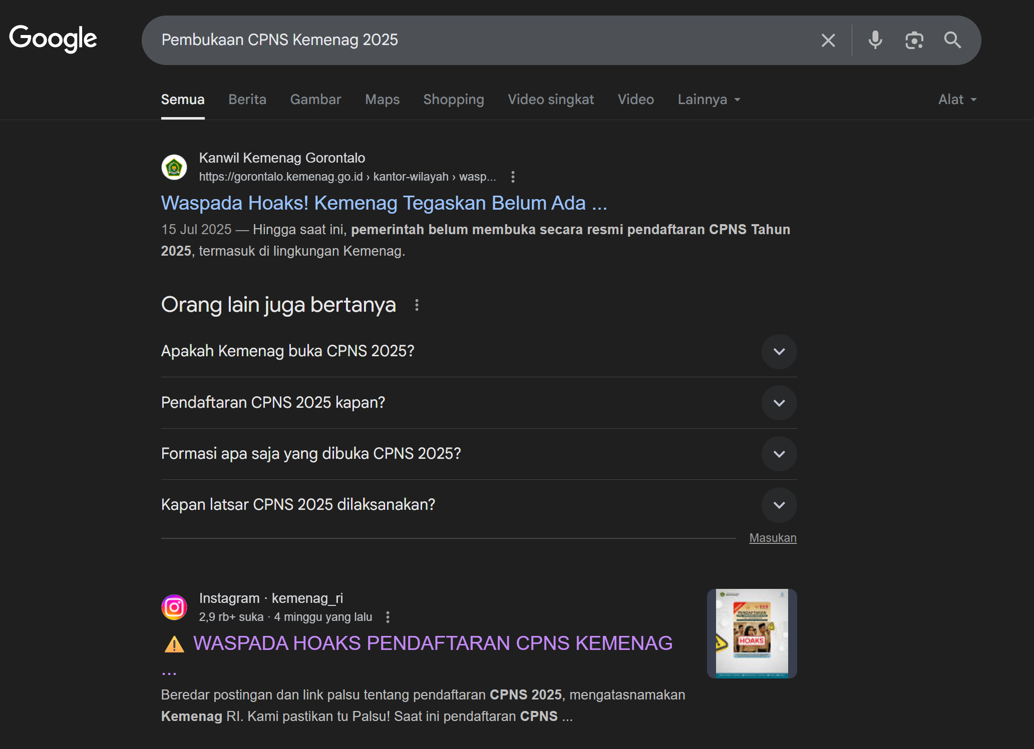
Task: Expand 'Pendaftaran CPNS 2025 kapan?'
Action: click(x=479, y=403)
